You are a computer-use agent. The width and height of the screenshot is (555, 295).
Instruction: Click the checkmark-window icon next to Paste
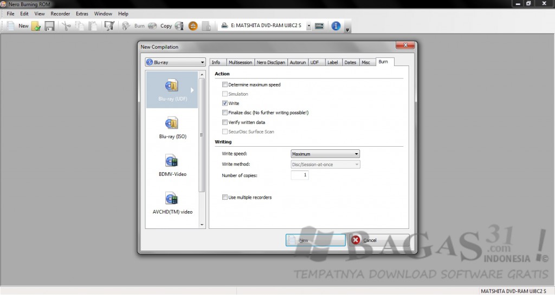(109, 26)
